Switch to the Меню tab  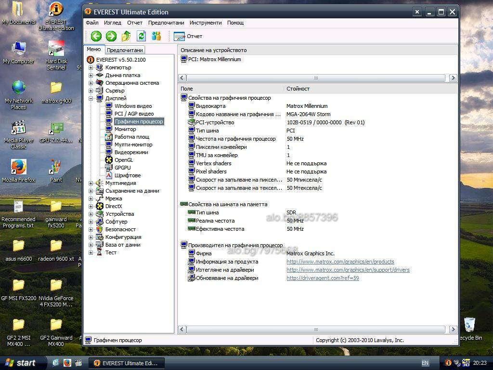(x=94, y=50)
